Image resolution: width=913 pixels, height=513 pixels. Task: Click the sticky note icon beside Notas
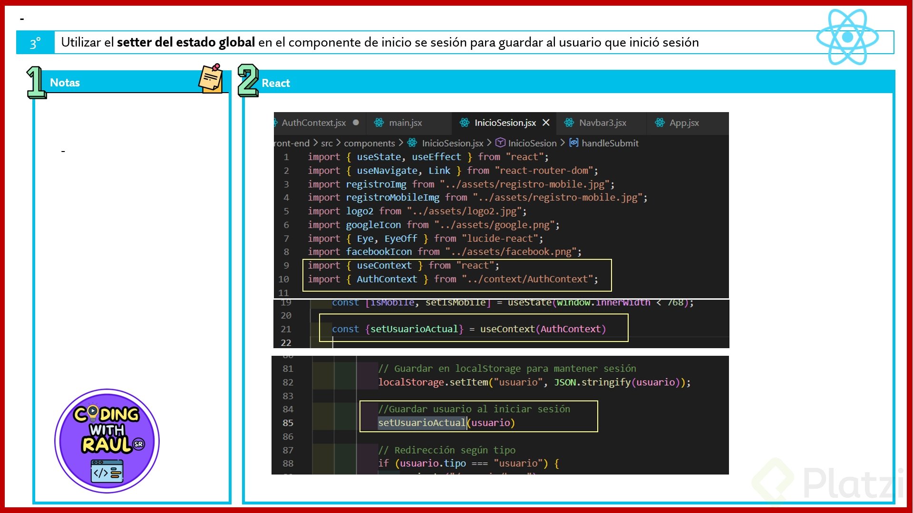click(211, 78)
